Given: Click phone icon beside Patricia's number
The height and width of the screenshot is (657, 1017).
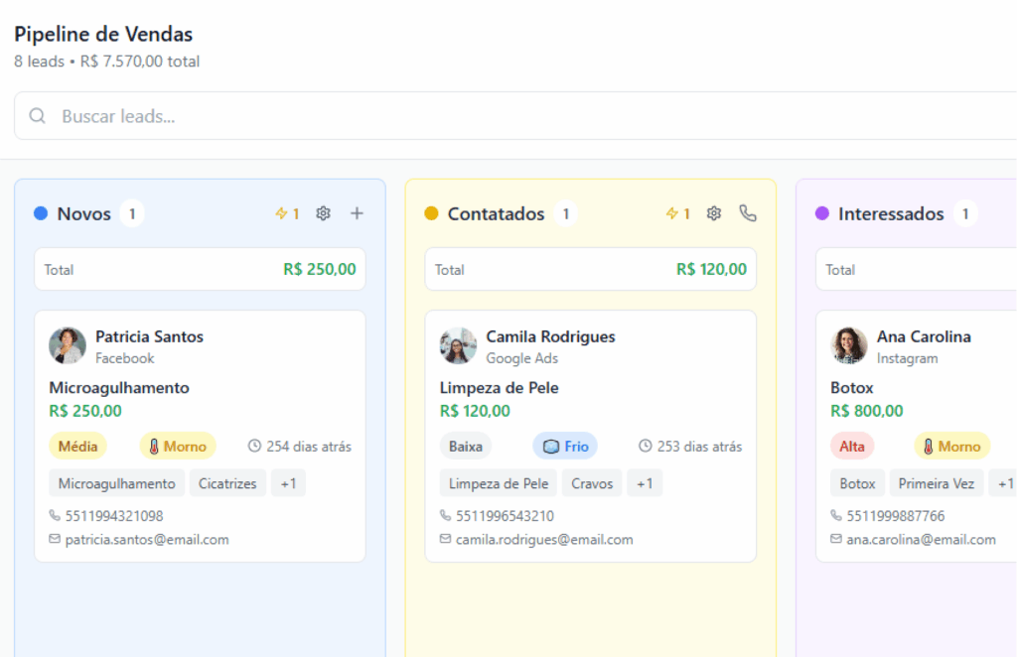Looking at the screenshot, I should [x=55, y=516].
